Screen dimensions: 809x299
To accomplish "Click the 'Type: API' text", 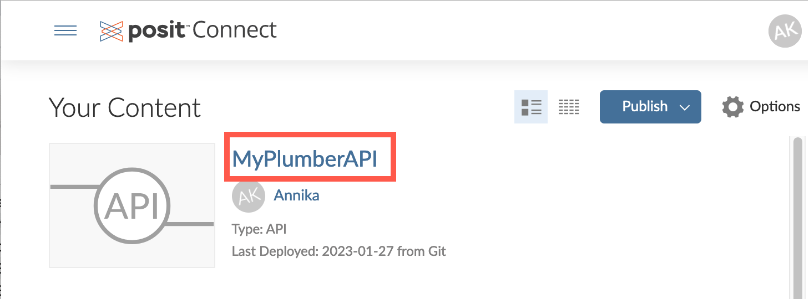I will 259,229.
